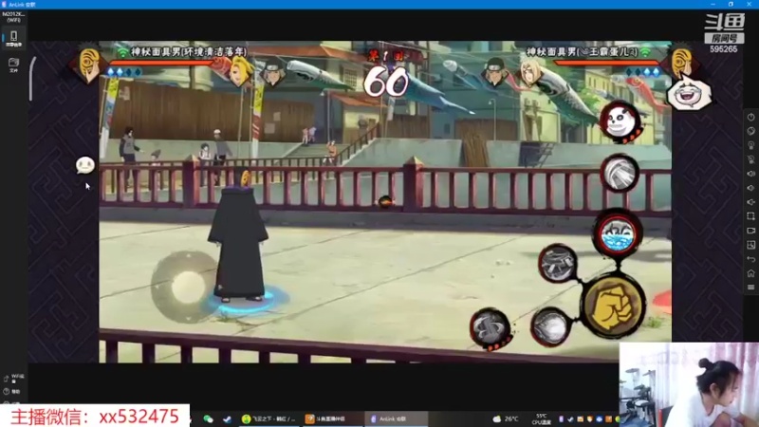
Task: Tap the virtual joystick pad
Action: 186,287
